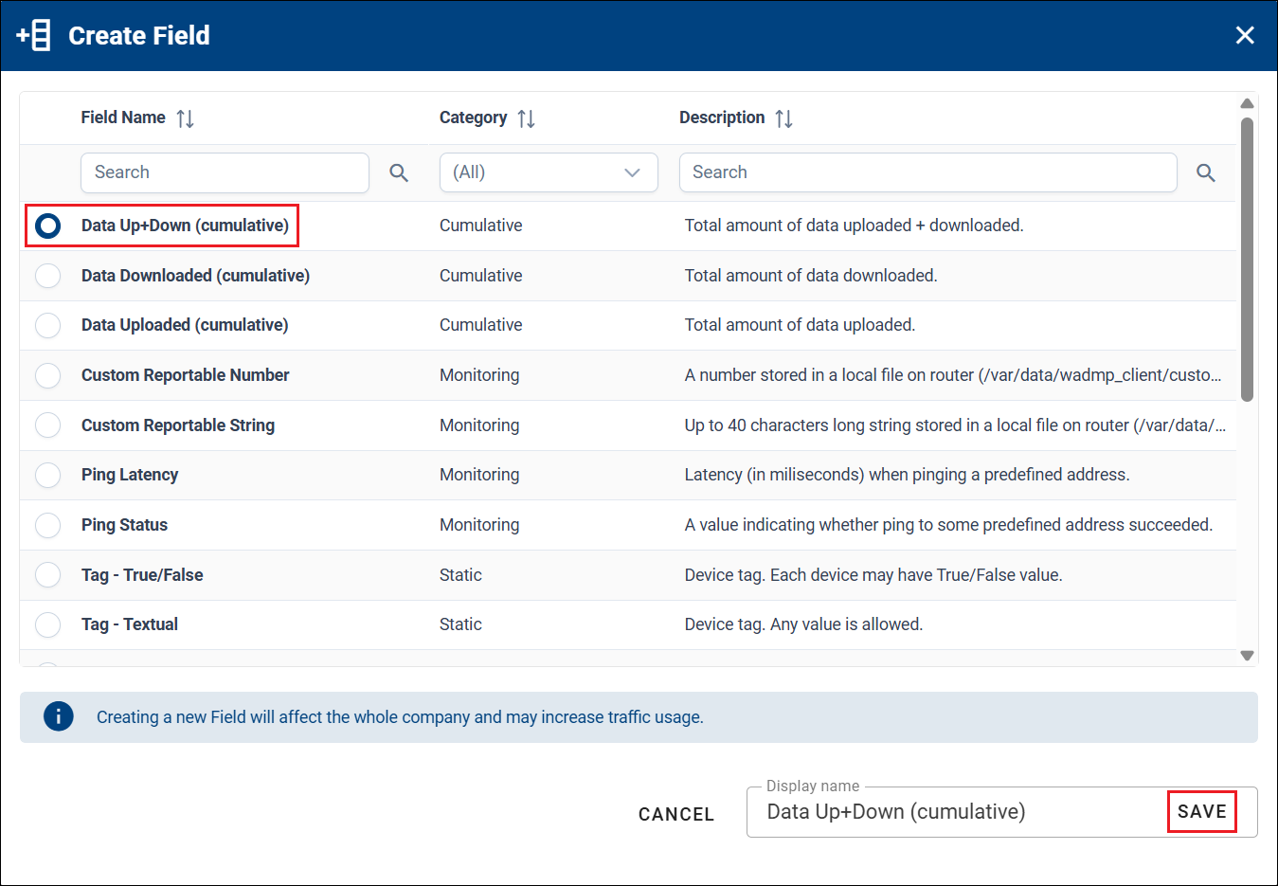Viewport: 1278px width, 886px height.
Task: Click 'Device tag. Any value is allowed.' text
Action: pos(803,624)
